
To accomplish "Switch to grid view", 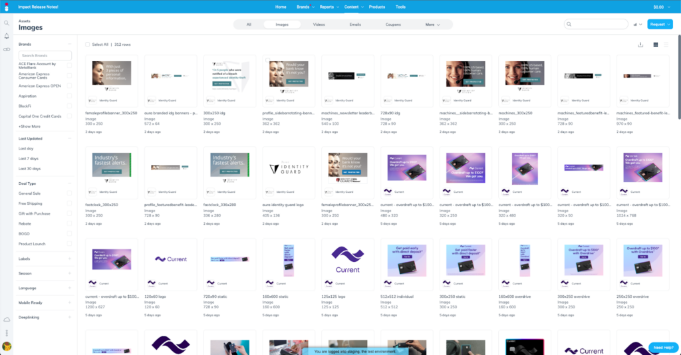I will (x=656, y=45).
